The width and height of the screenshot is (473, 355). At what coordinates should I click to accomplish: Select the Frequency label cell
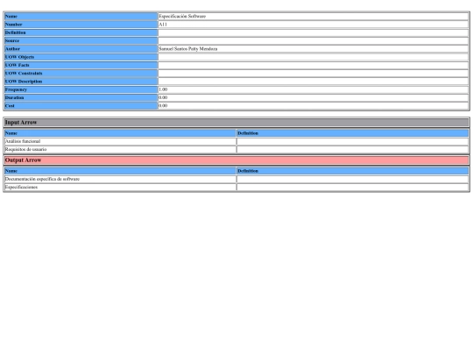point(81,89)
